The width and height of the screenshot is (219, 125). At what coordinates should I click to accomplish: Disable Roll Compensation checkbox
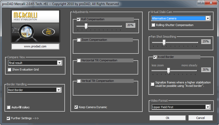[x=79, y=19]
